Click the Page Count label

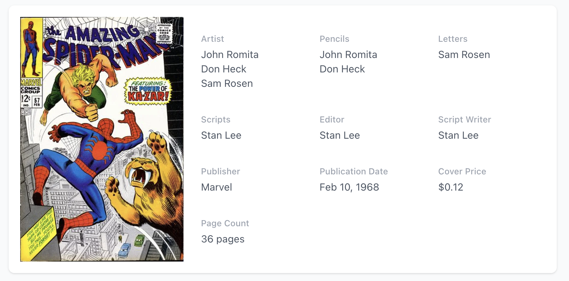(x=225, y=223)
